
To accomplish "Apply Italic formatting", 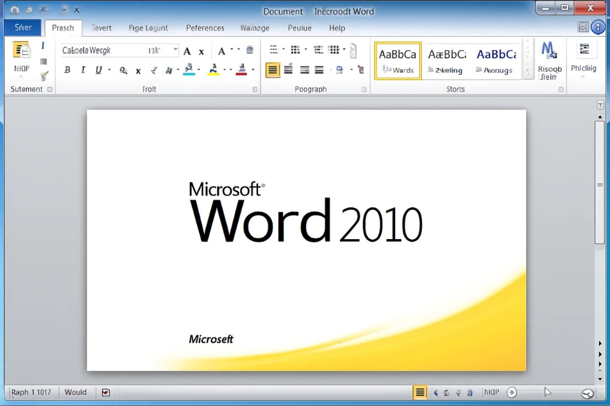I will click(x=83, y=70).
